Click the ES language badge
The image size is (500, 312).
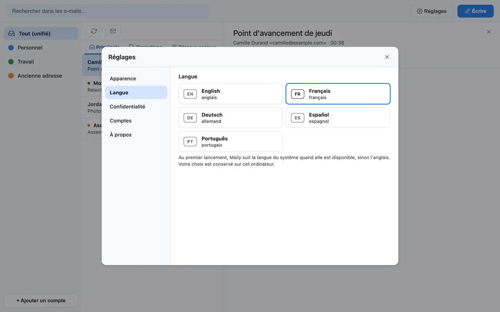(298, 118)
